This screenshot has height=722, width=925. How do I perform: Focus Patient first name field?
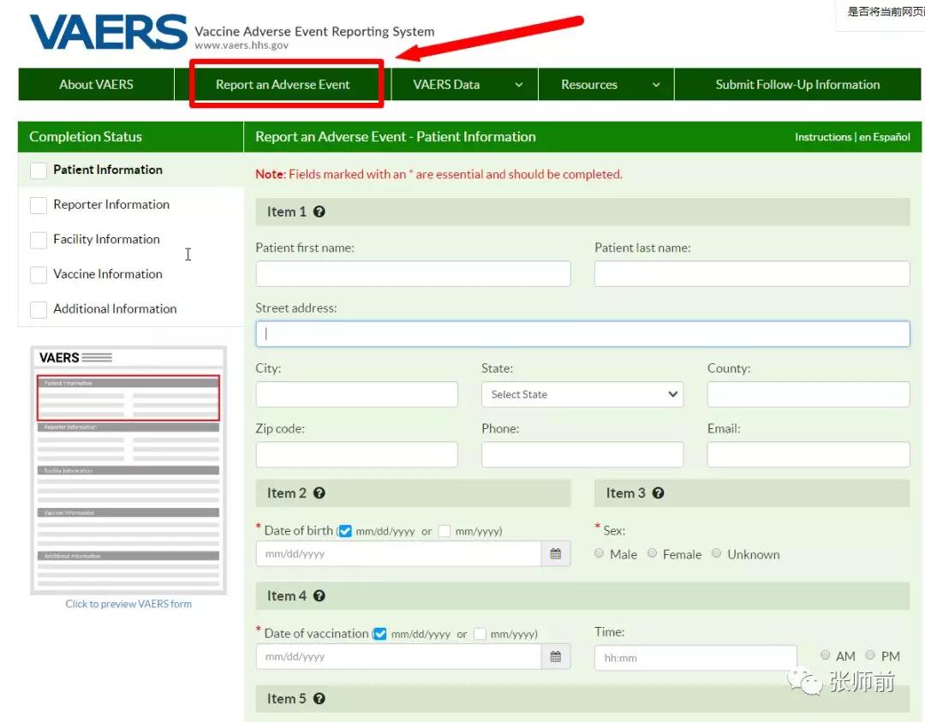coord(413,274)
